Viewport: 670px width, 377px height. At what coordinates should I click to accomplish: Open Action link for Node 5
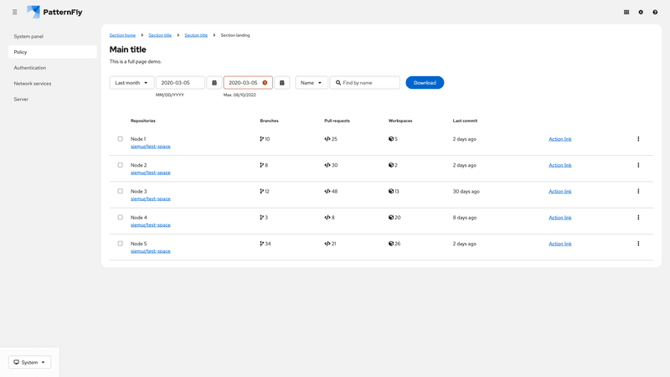[559, 244]
